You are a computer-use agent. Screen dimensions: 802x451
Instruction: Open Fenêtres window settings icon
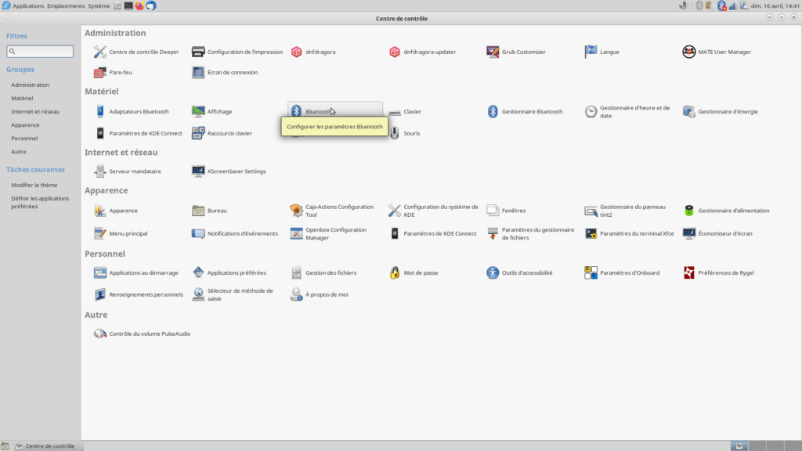pos(493,210)
